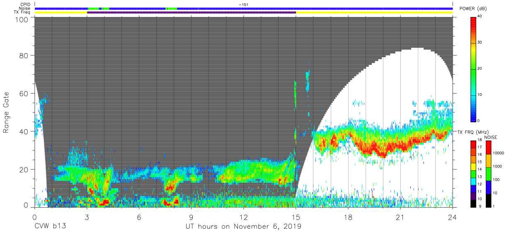Screen dimensions: 509x235
Task: Click the 9 hour tick on time axis
Action: 191,217
